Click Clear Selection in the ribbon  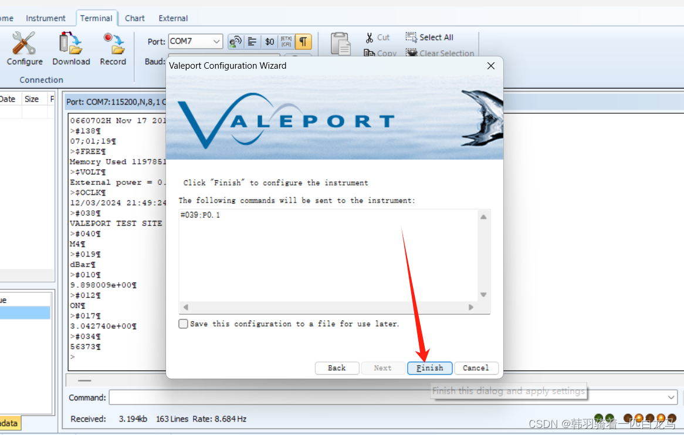tap(440, 53)
